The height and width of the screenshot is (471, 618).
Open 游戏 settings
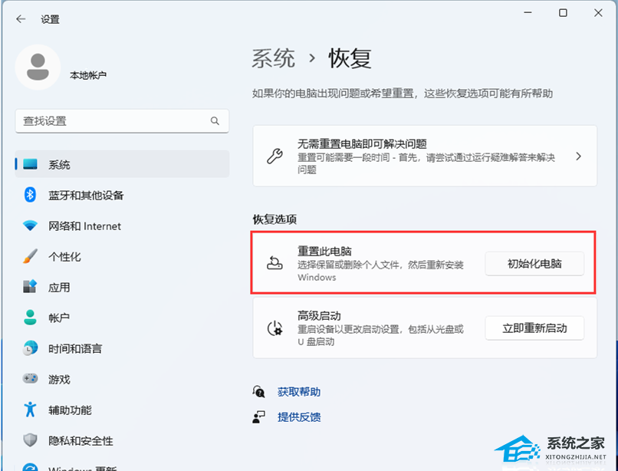[122, 379]
